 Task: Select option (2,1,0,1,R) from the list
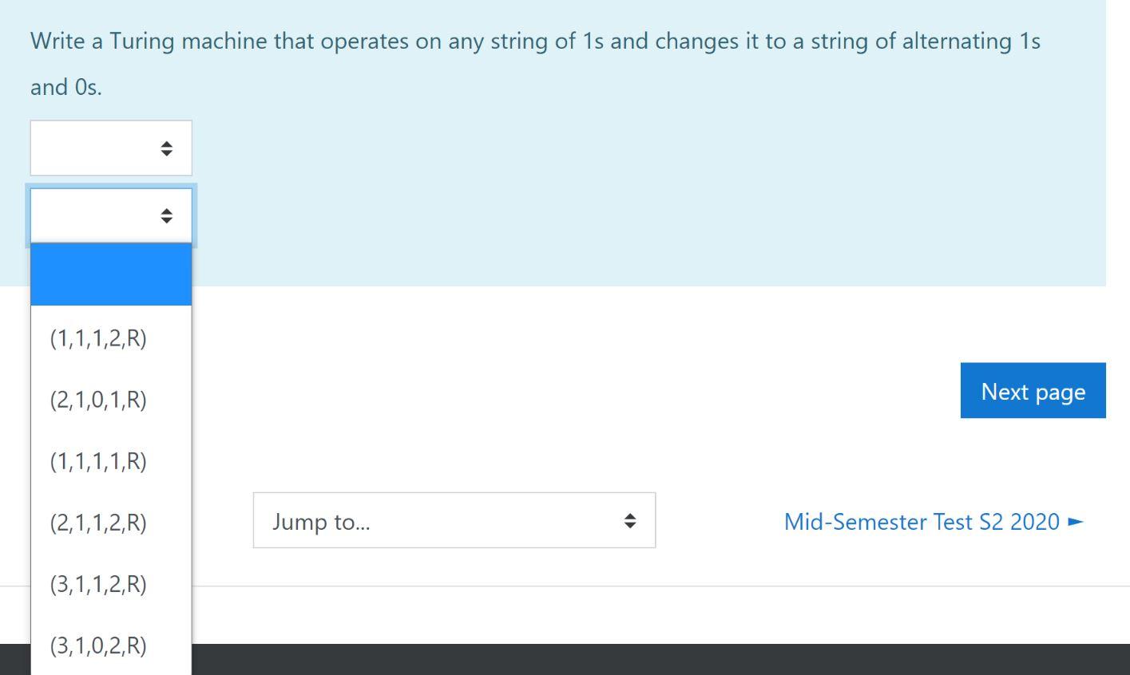96,400
